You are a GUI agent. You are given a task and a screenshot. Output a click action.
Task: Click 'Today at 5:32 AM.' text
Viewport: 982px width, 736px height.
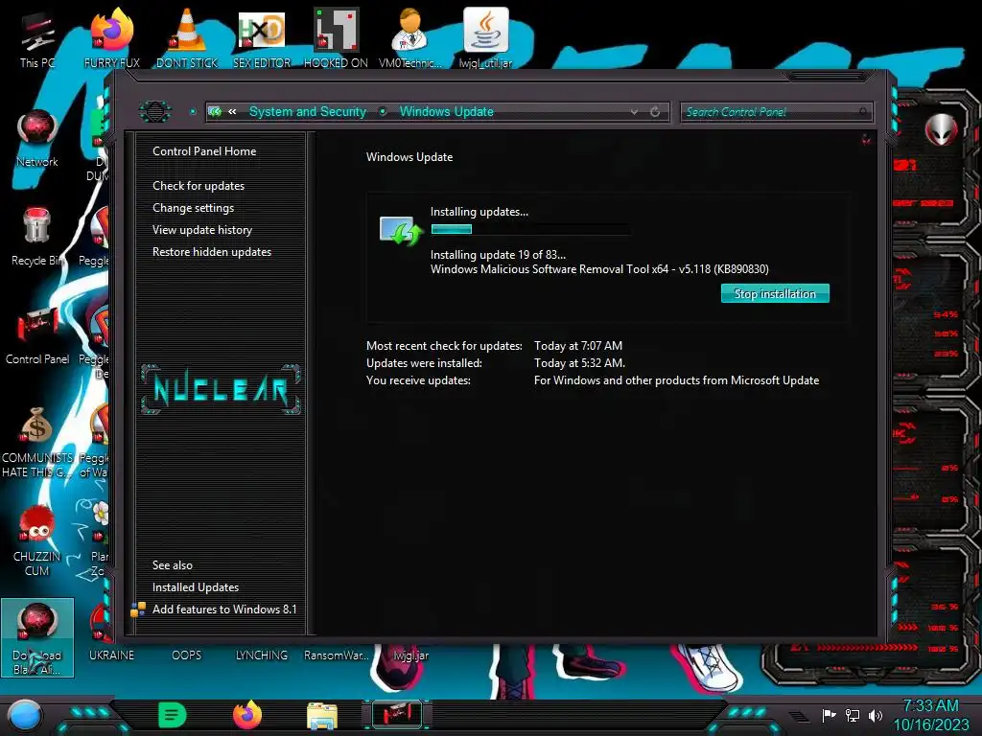point(579,363)
